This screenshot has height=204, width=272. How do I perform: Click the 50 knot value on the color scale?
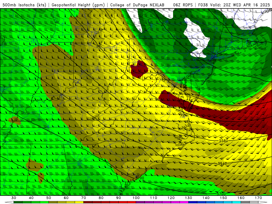tap(49, 198)
